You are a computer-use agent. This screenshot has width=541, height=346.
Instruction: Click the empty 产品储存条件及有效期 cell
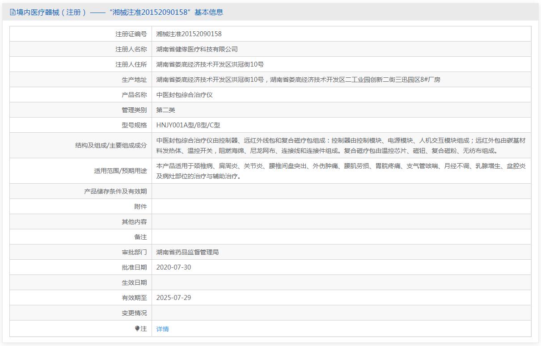(x=341, y=191)
